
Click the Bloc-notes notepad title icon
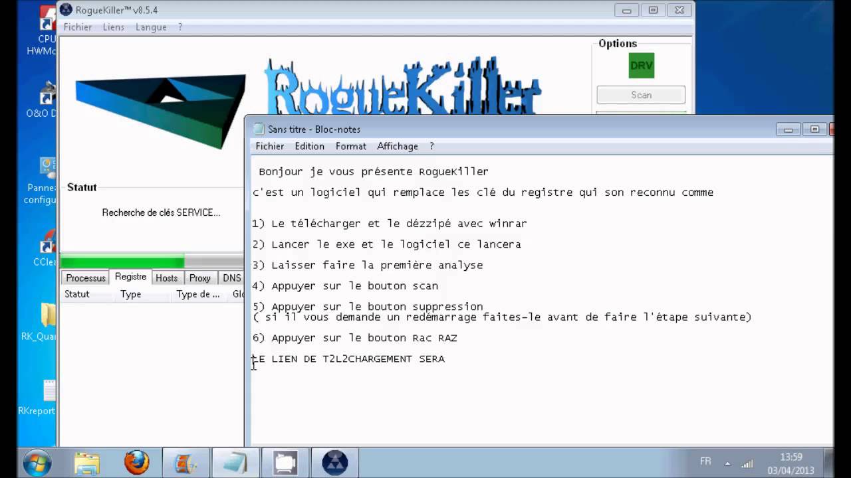[x=259, y=129]
